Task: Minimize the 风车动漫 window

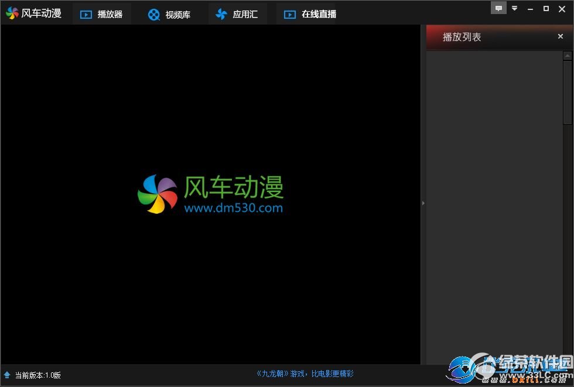Action: coord(530,9)
